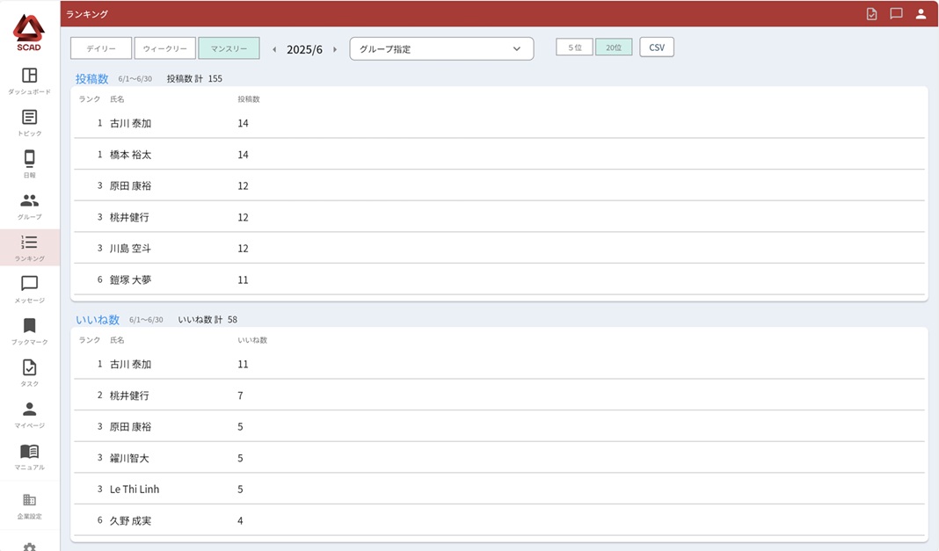The image size is (939, 551).
Task: Select 古川 泰加 in 投稿数 ranking
Action: coord(499,123)
